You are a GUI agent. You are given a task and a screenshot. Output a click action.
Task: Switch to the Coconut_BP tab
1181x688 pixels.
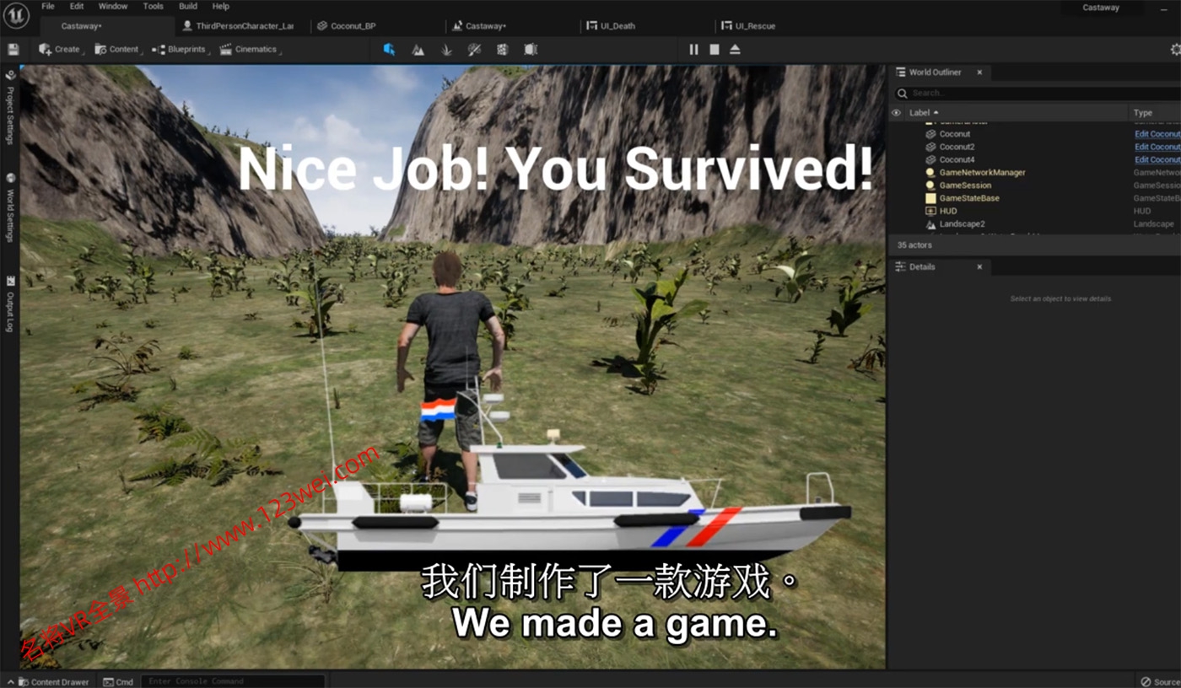click(x=353, y=26)
